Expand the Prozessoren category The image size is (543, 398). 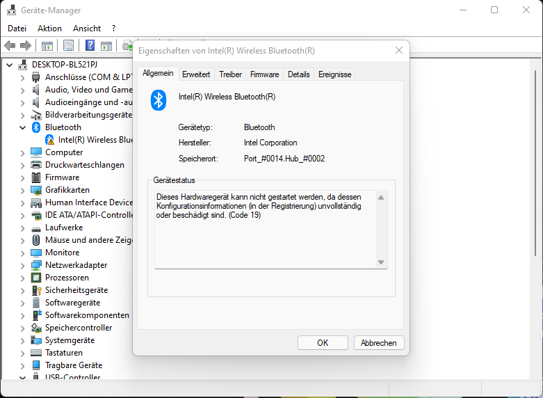(x=22, y=278)
